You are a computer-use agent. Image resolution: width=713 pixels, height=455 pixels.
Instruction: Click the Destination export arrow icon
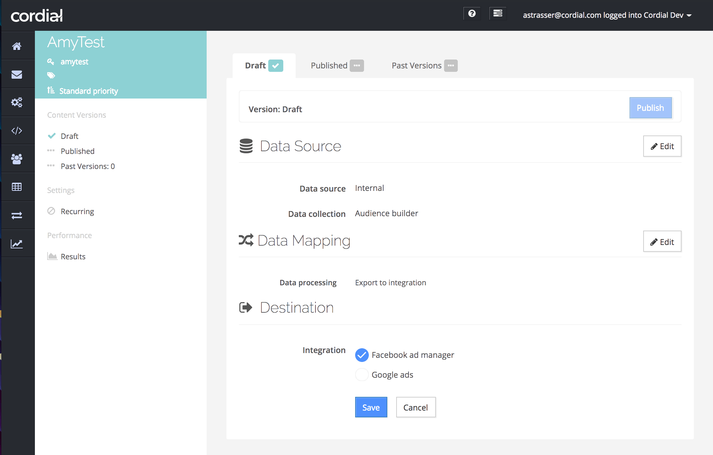(246, 307)
